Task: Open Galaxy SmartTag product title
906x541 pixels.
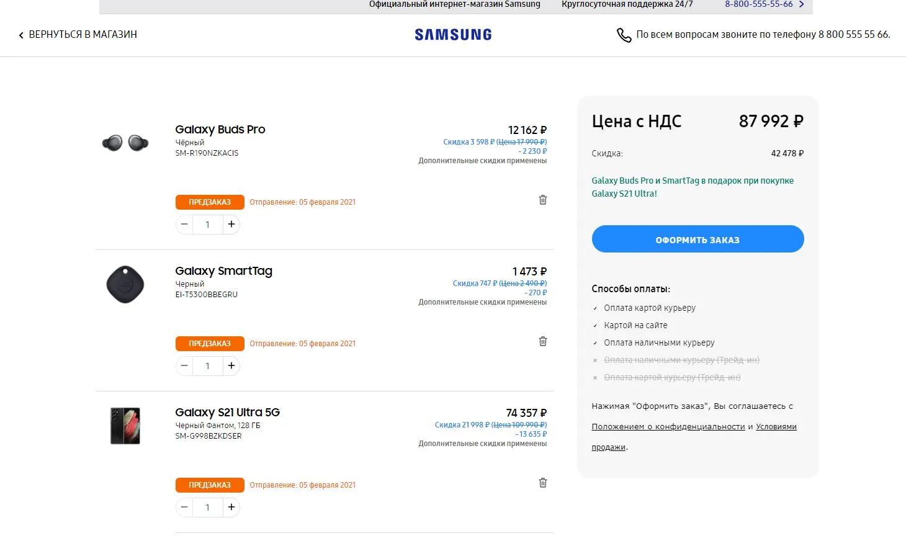Action: point(223,271)
